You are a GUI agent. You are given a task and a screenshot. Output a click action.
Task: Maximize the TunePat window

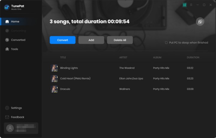tap(204, 5)
